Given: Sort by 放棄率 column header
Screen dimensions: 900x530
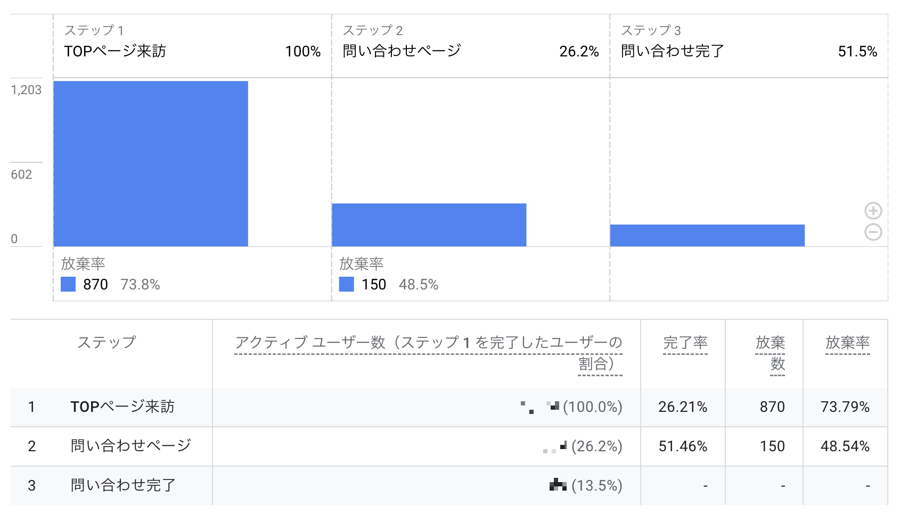Looking at the screenshot, I should tap(847, 343).
